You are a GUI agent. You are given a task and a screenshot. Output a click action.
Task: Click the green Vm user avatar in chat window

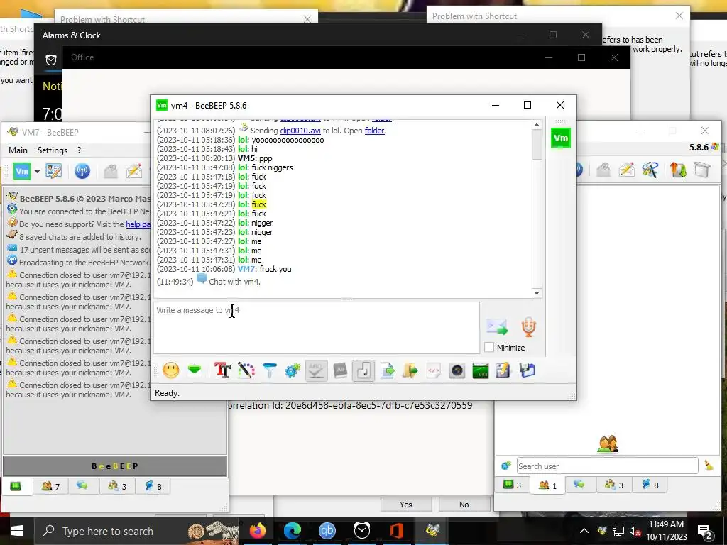pyautogui.click(x=561, y=138)
